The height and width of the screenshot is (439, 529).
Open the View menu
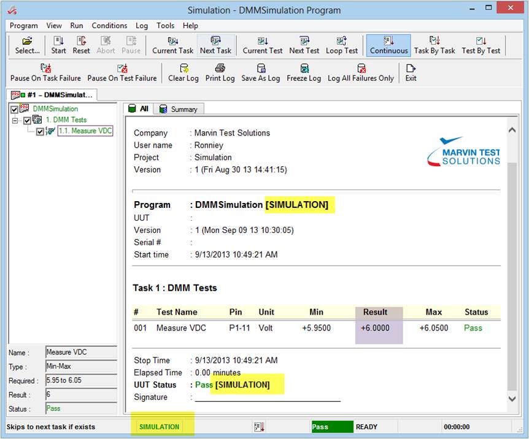pos(54,26)
